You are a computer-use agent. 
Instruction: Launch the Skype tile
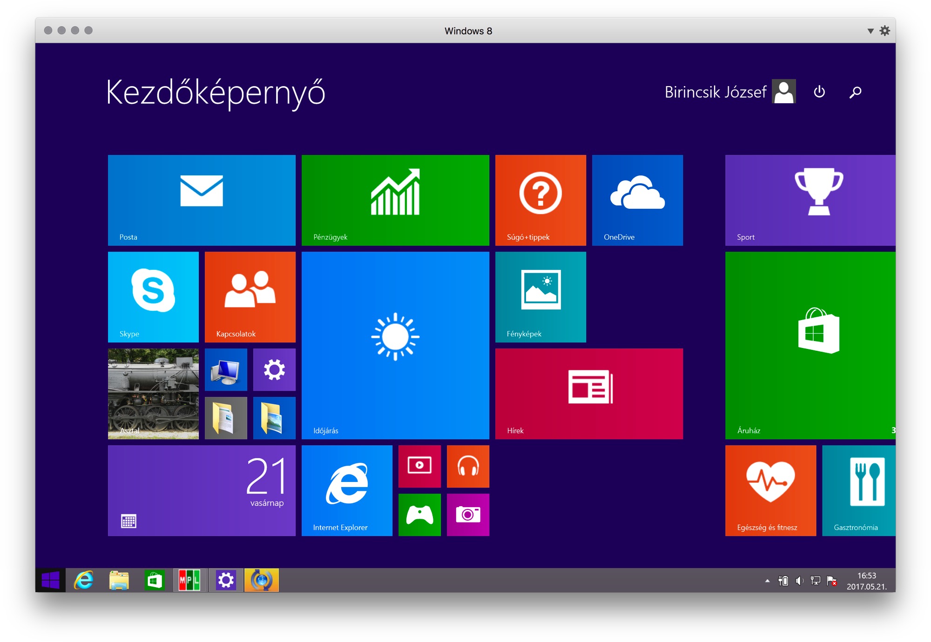pyautogui.click(x=153, y=297)
